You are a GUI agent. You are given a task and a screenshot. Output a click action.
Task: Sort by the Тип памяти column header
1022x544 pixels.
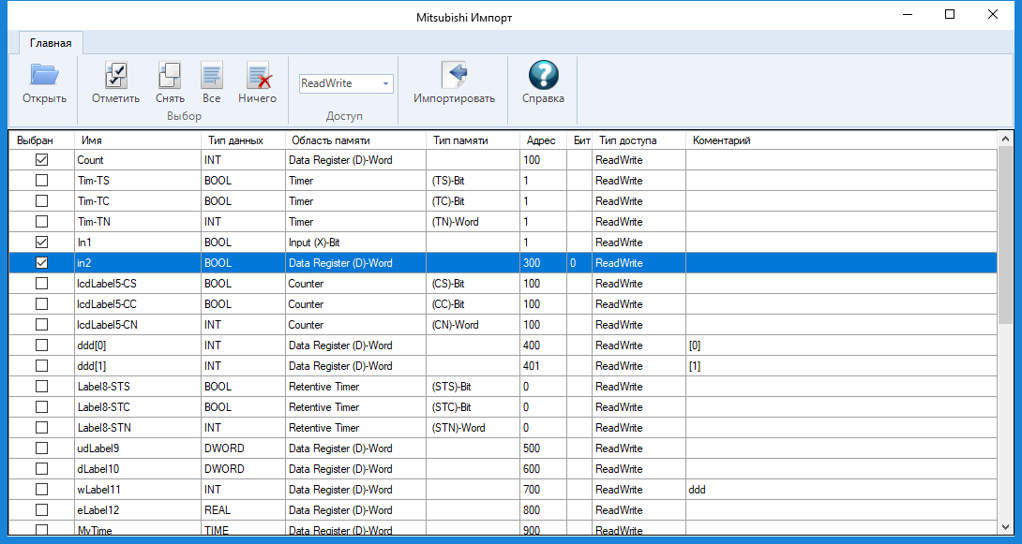coord(473,140)
